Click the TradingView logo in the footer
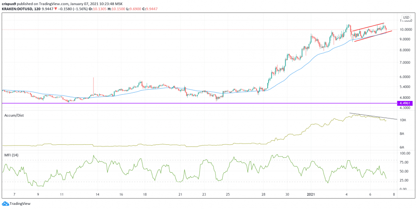The image size is (417, 209). [x=16, y=204]
